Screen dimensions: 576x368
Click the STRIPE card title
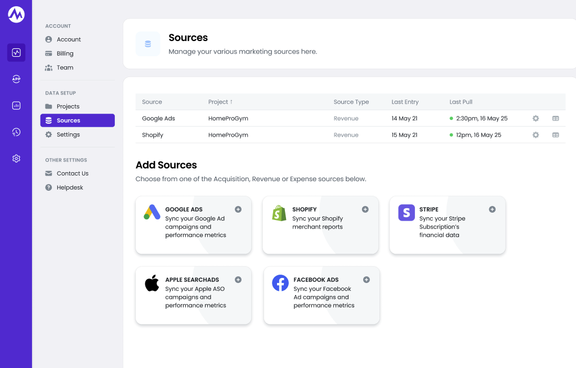[x=428, y=209]
